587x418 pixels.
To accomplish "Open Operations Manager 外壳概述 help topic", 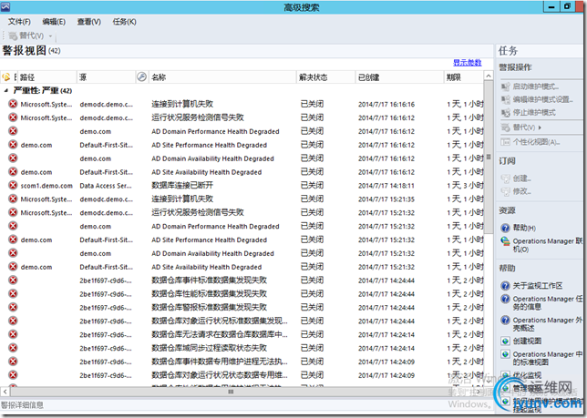I will tap(547, 324).
